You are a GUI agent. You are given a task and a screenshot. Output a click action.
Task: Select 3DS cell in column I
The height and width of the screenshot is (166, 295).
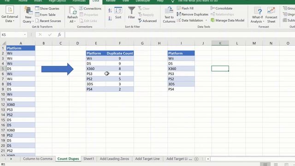[181, 84]
